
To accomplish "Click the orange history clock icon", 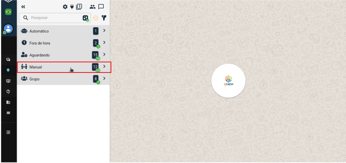I will 95,18.
